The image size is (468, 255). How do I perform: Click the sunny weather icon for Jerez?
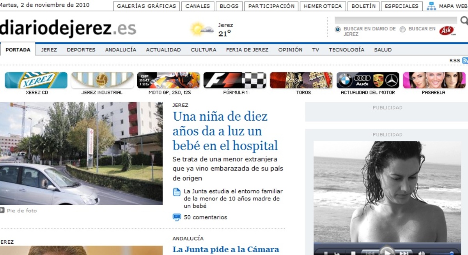click(x=202, y=29)
